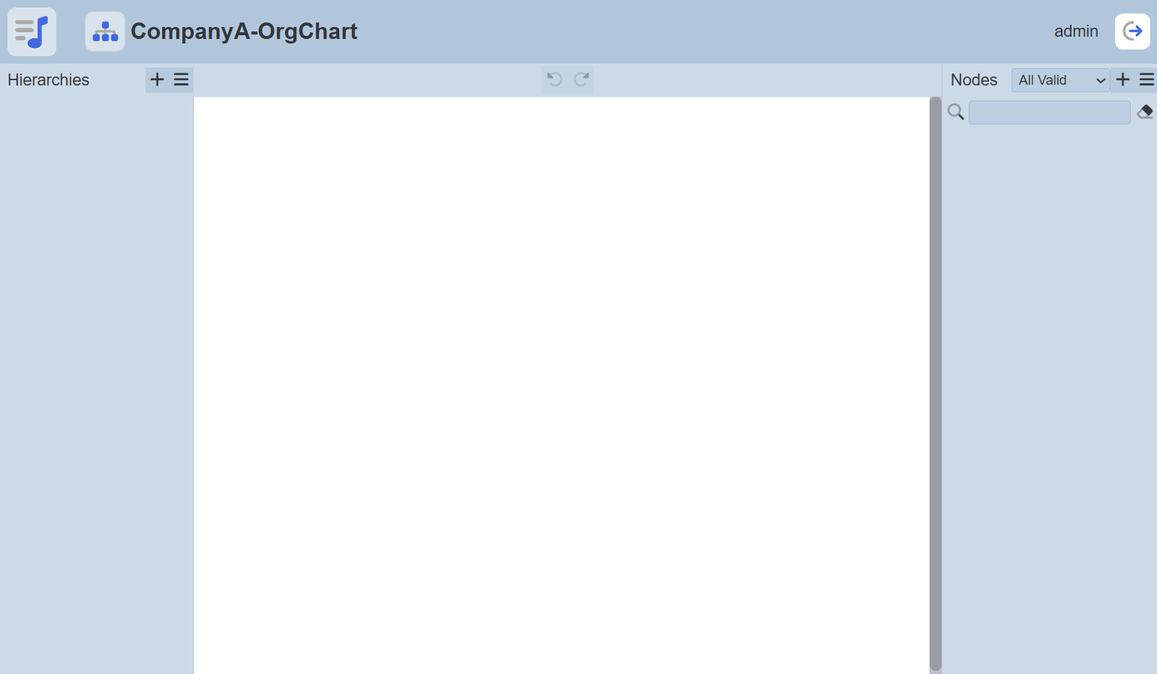Add a new node with the plus icon
Viewport: 1157px width, 674px height.
[x=1122, y=79]
